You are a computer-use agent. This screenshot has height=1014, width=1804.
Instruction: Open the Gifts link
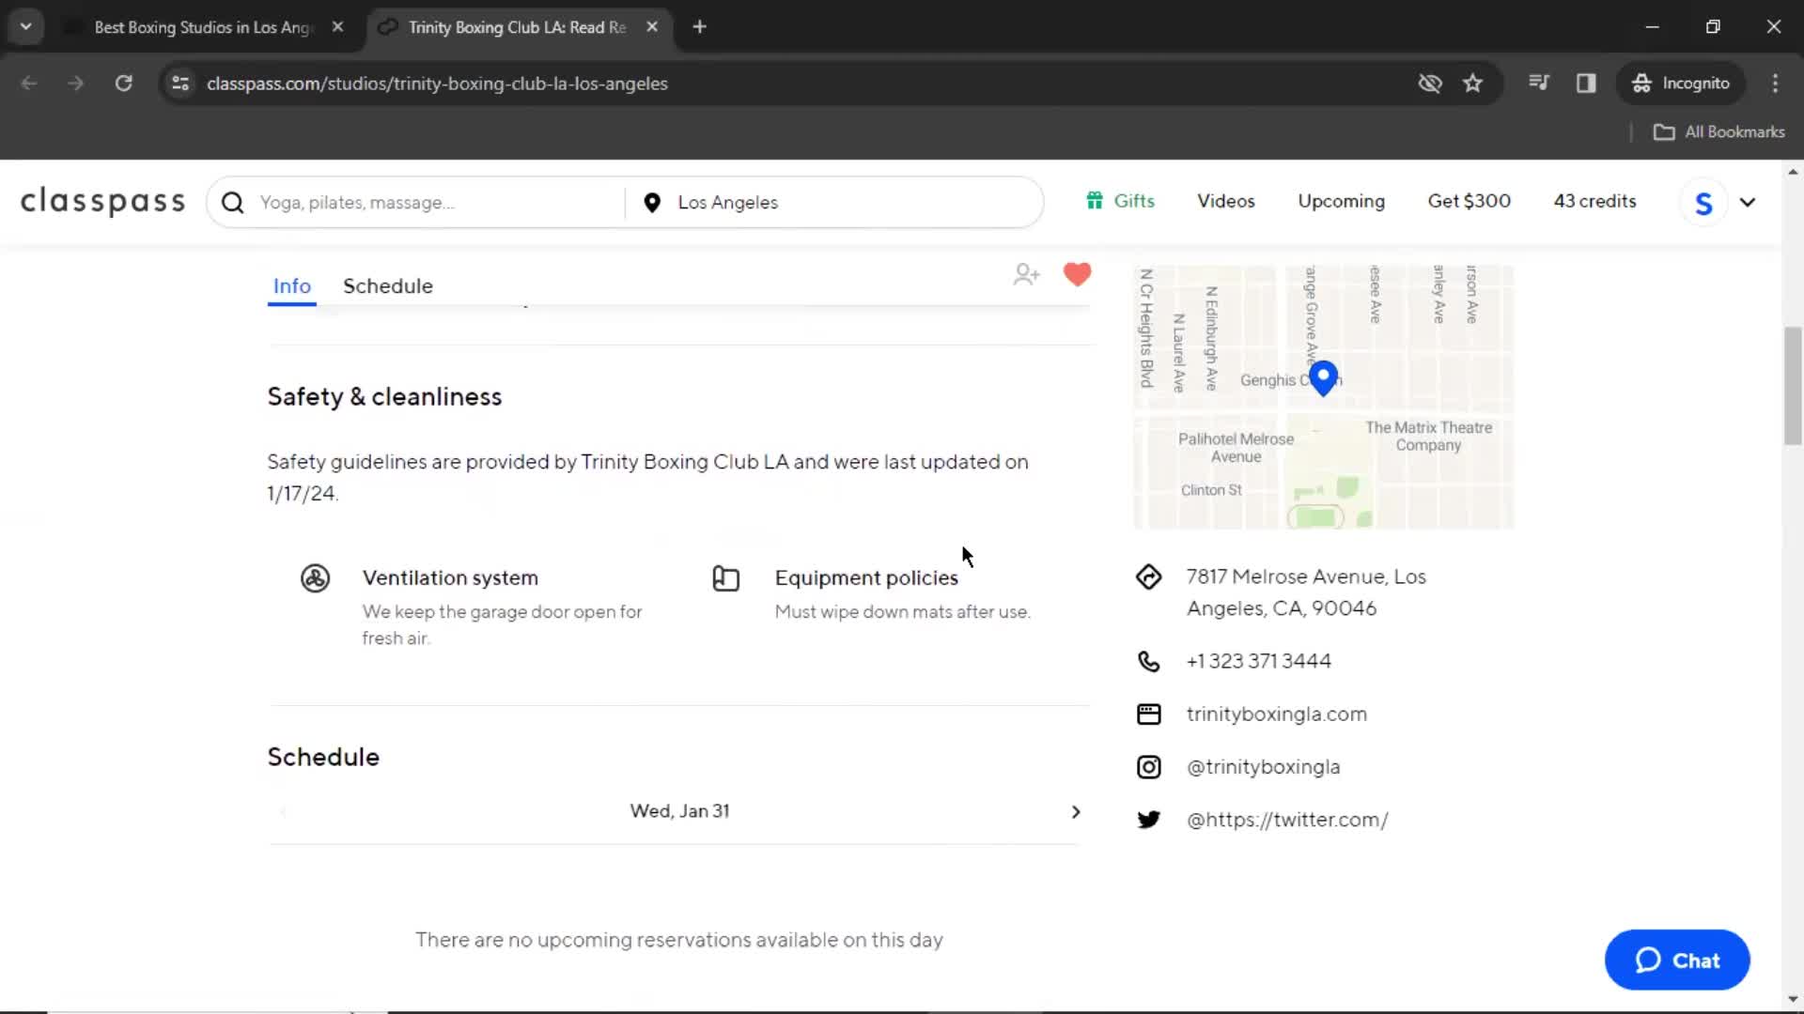click(1133, 201)
